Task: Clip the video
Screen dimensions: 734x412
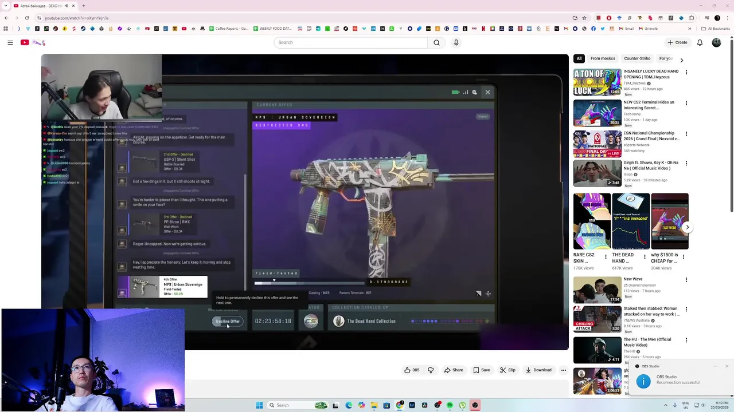Action: pyautogui.click(x=507, y=370)
